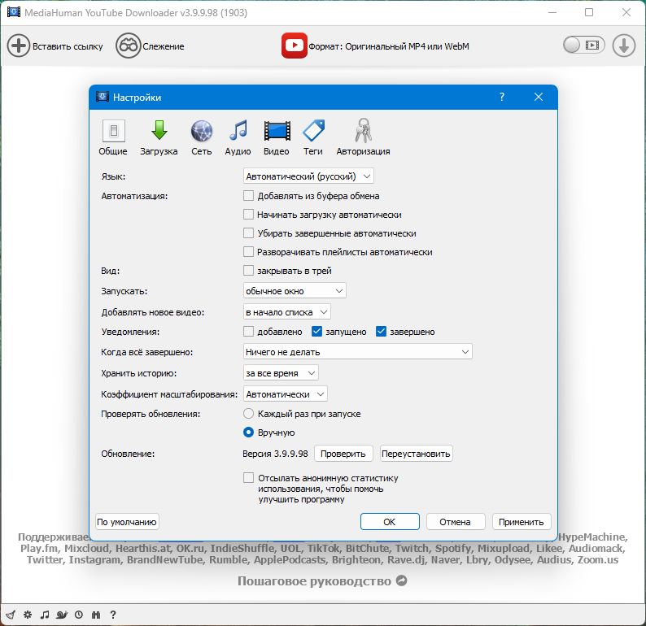Image resolution: width=646 pixels, height=626 pixels.
Task: Click the gear settings icon in the status bar
Action: click(x=28, y=615)
